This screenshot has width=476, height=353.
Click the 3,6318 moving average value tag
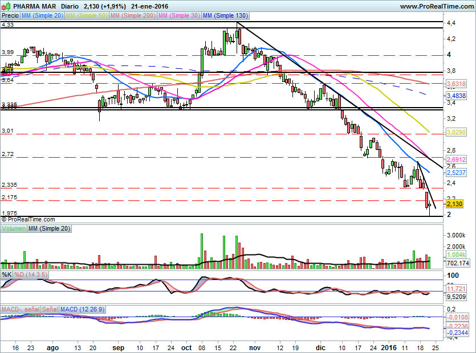(x=456, y=84)
